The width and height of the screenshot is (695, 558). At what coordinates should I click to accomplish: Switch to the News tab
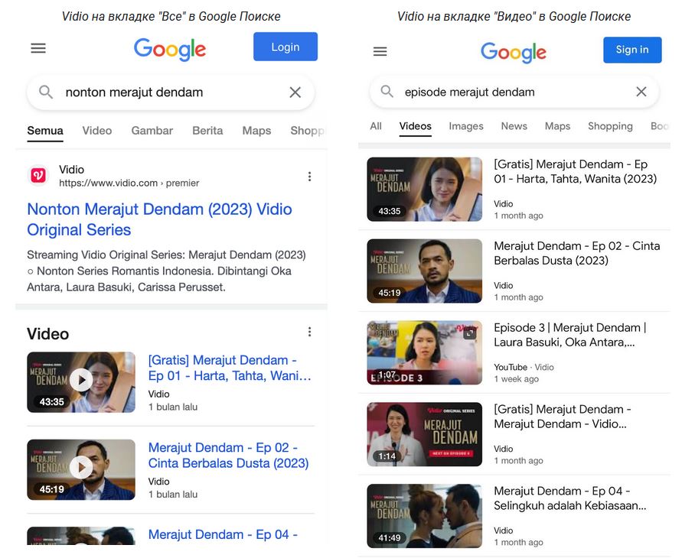click(514, 126)
